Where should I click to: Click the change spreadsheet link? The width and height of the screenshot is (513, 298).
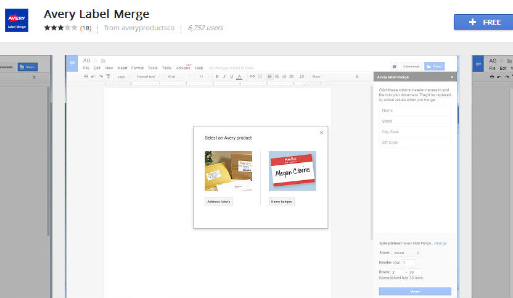pyautogui.click(x=440, y=243)
